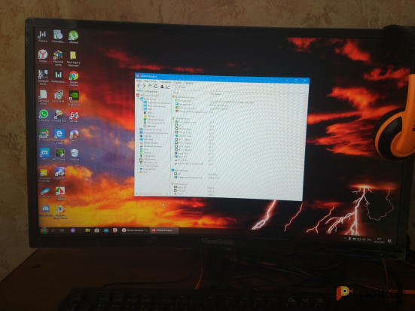Open GeForce Experience desktop shortcut
Screen dimensions: 415x311
pos(74,98)
